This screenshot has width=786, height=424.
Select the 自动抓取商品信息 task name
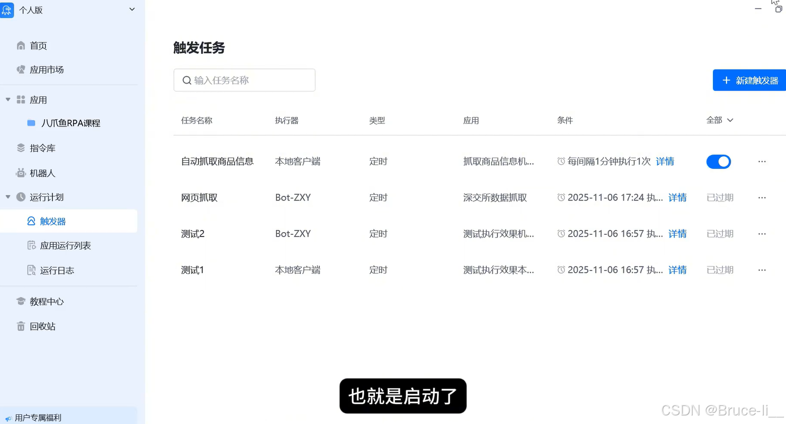[x=217, y=161]
